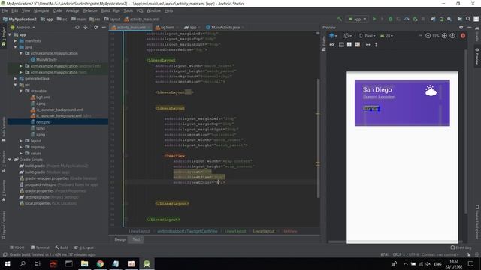Zoom in the layout preview
The height and width of the screenshot is (270, 481).
pos(444,36)
